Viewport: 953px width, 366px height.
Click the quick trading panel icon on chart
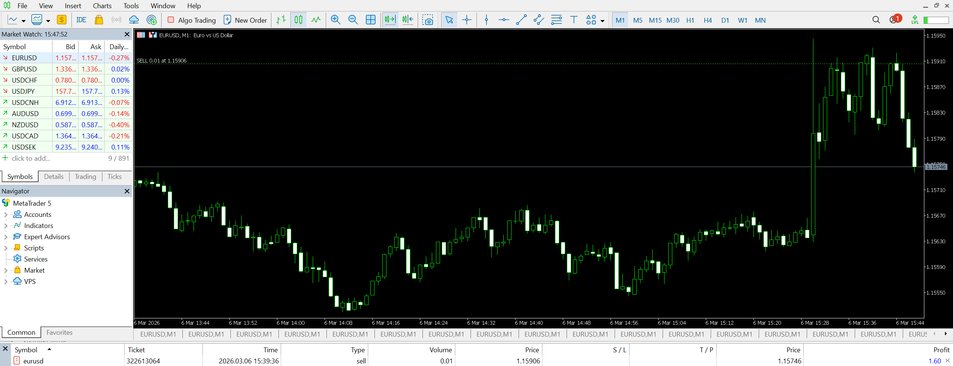(141, 35)
